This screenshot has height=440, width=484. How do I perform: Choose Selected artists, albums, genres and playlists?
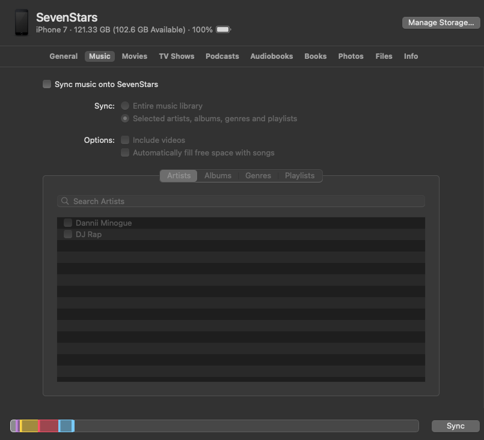pyautogui.click(x=125, y=118)
